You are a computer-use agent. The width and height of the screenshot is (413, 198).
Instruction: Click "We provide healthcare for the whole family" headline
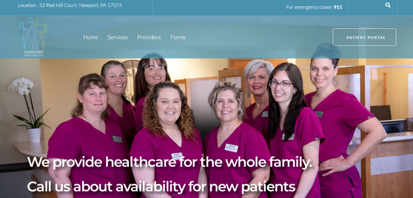coord(170,162)
